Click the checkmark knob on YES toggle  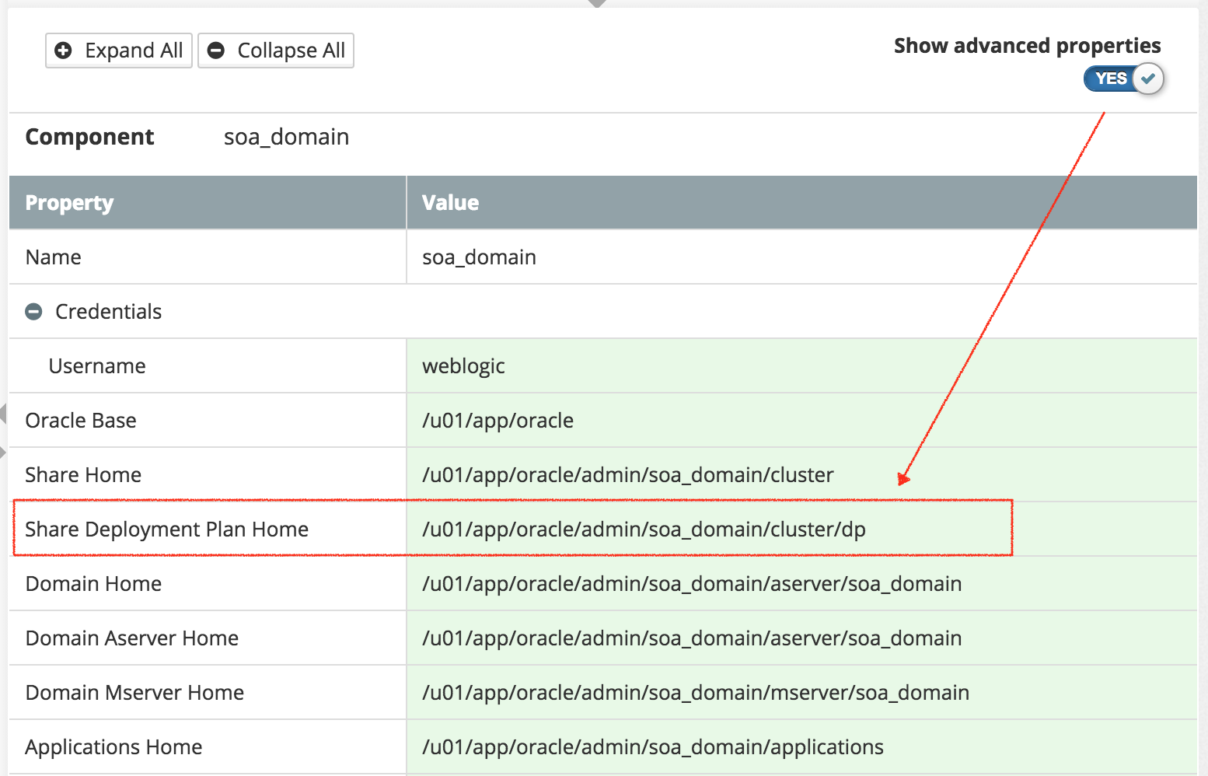point(1148,79)
